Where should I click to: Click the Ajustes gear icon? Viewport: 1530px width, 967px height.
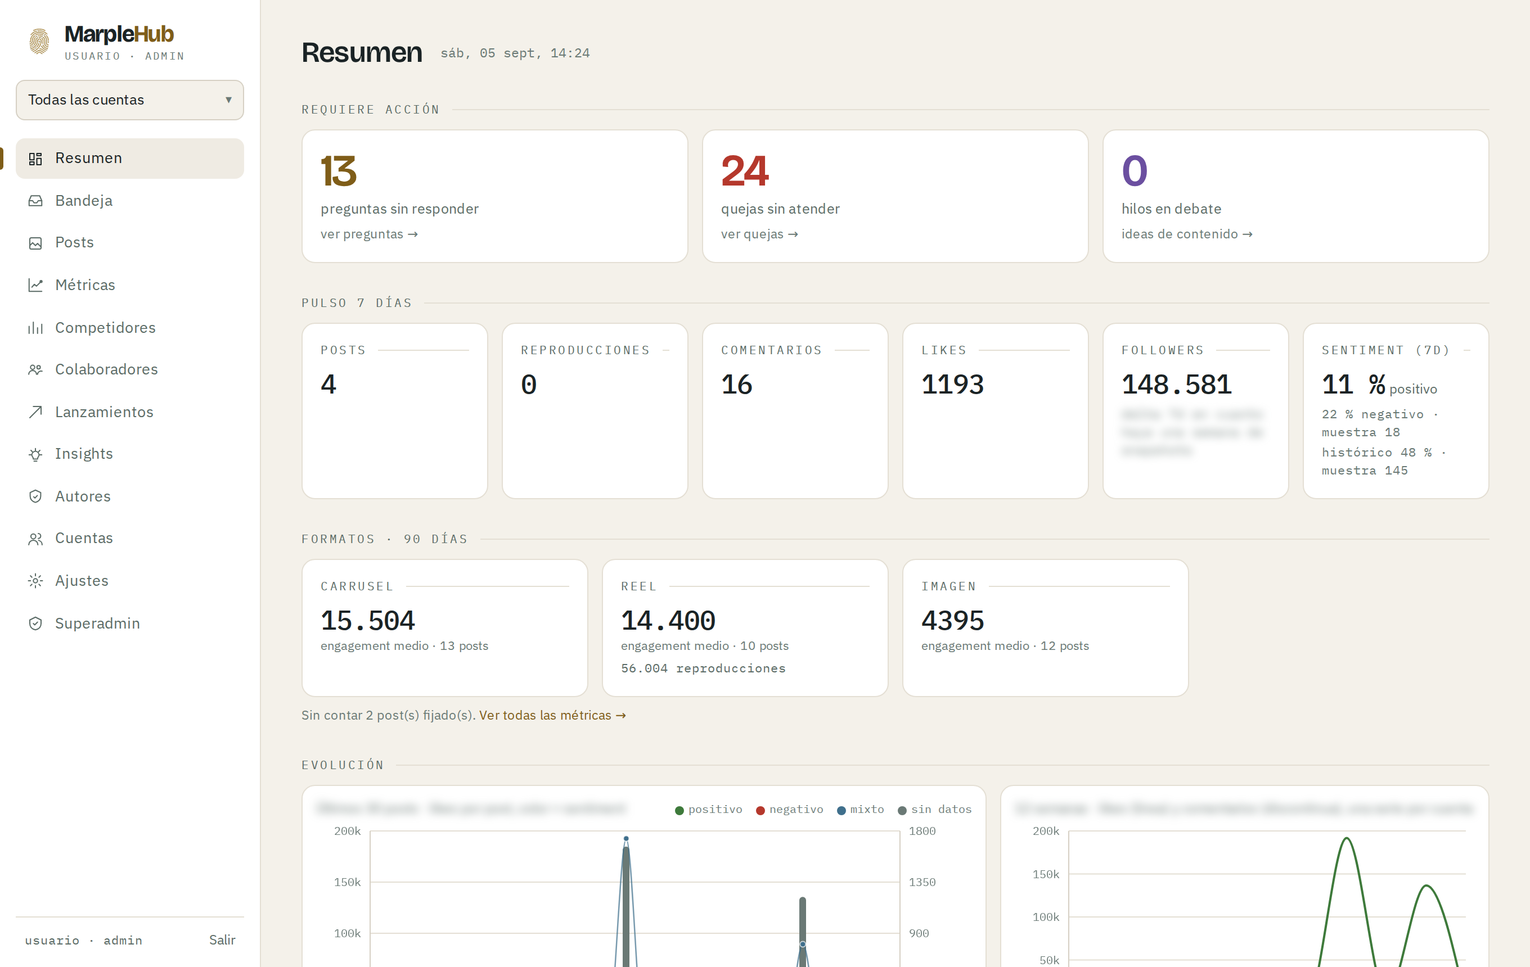[35, 580]
